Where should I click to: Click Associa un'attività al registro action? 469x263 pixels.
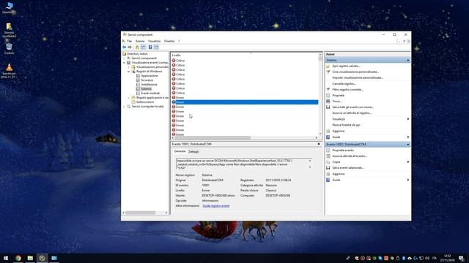[x=352, y=113]
